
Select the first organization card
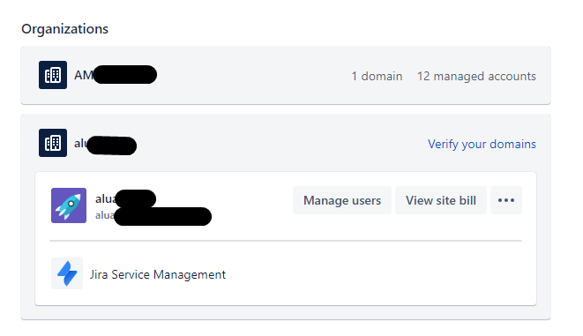(286, 76)
